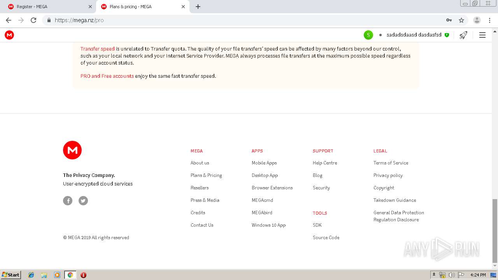Open the green S user avatar
The image size is (498, 280).
point(368,35)
